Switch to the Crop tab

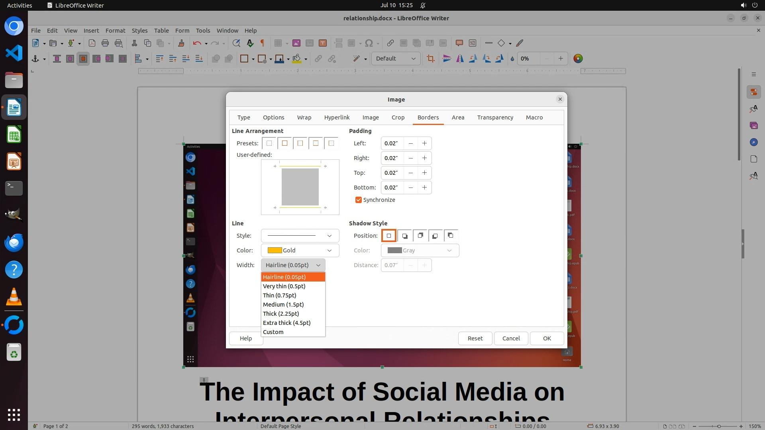pyautogui.click(x=398, y=117)
